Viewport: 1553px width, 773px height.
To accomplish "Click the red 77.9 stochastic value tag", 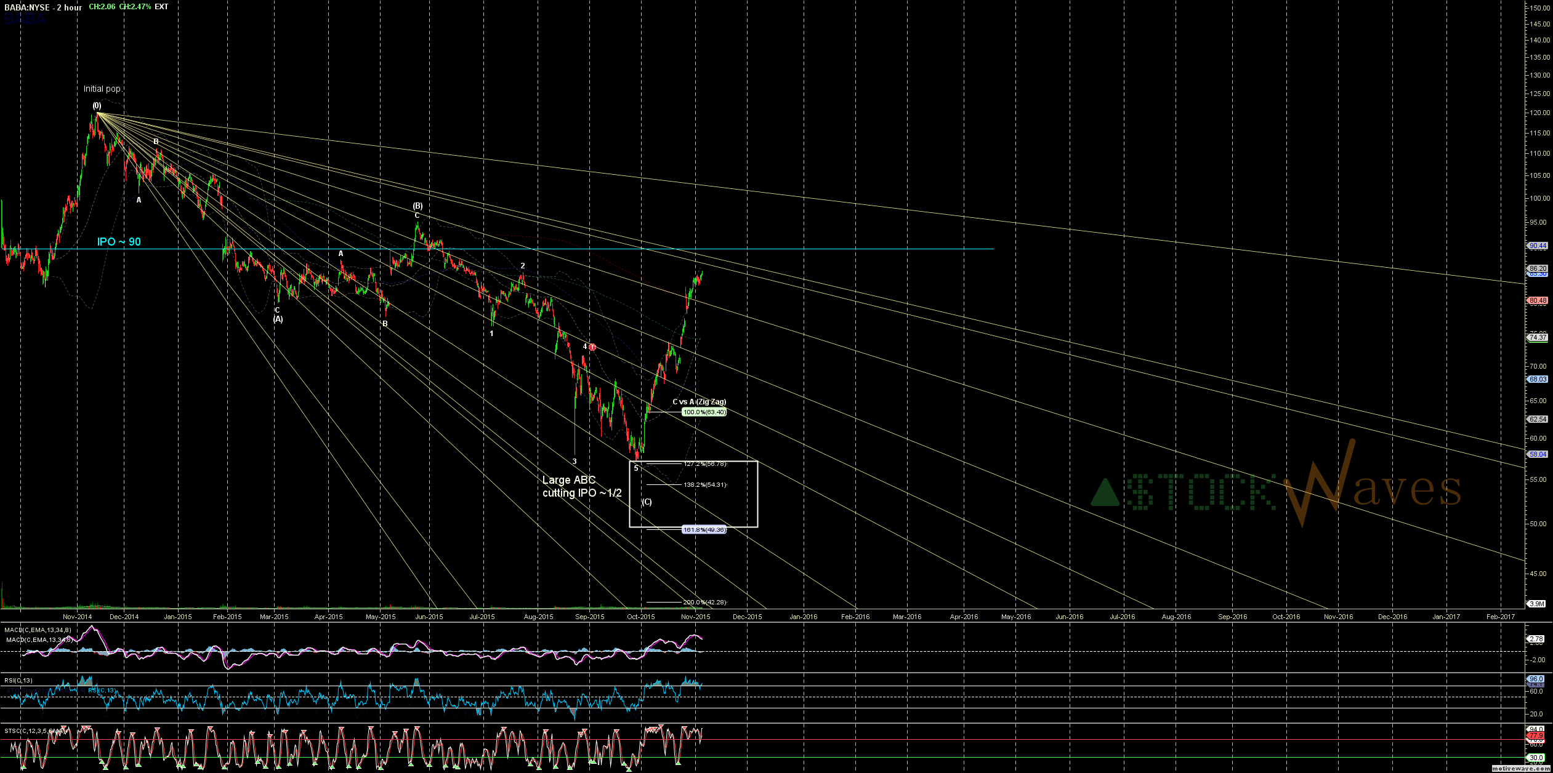I will 1538,736.
